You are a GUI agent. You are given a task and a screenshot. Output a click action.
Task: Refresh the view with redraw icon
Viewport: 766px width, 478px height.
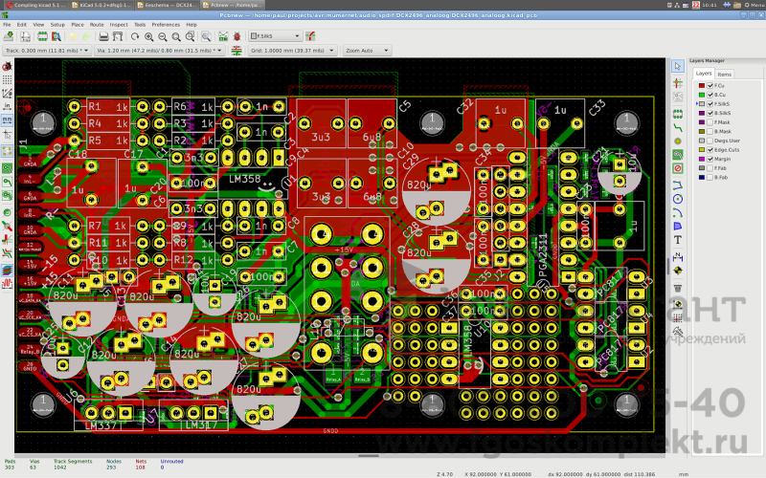pos(135,36)
